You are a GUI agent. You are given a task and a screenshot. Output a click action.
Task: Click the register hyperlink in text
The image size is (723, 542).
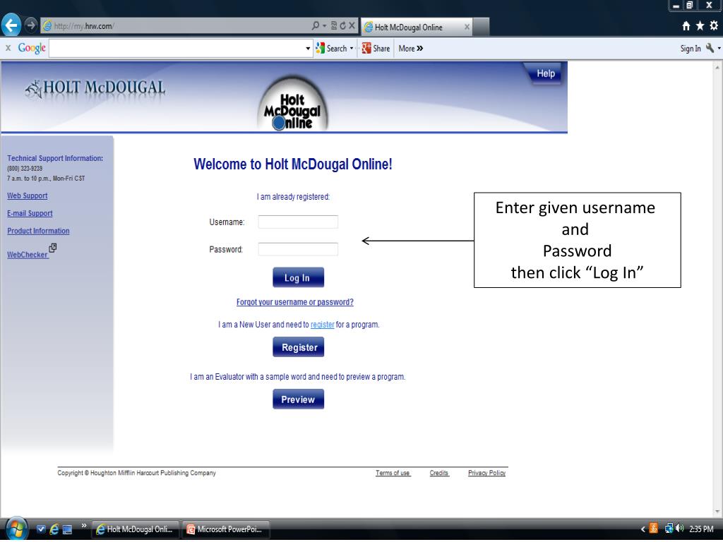(x=322, y=325)
